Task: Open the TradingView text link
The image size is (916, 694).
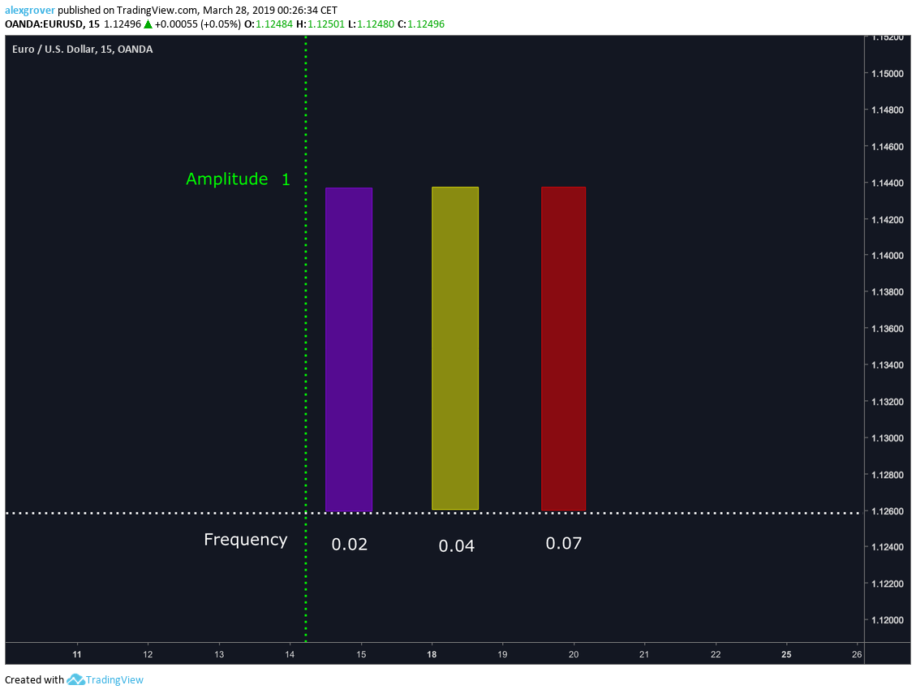Action: coord(114,679)
